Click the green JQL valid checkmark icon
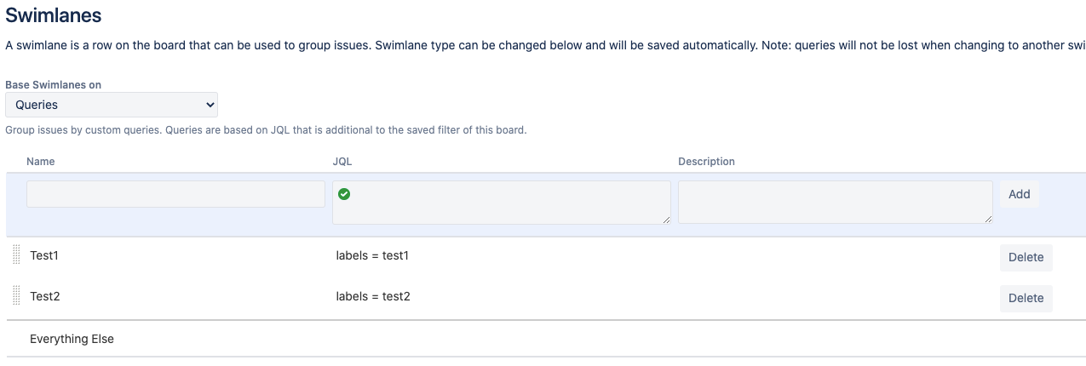1086x366 pixels. [344, 194]
